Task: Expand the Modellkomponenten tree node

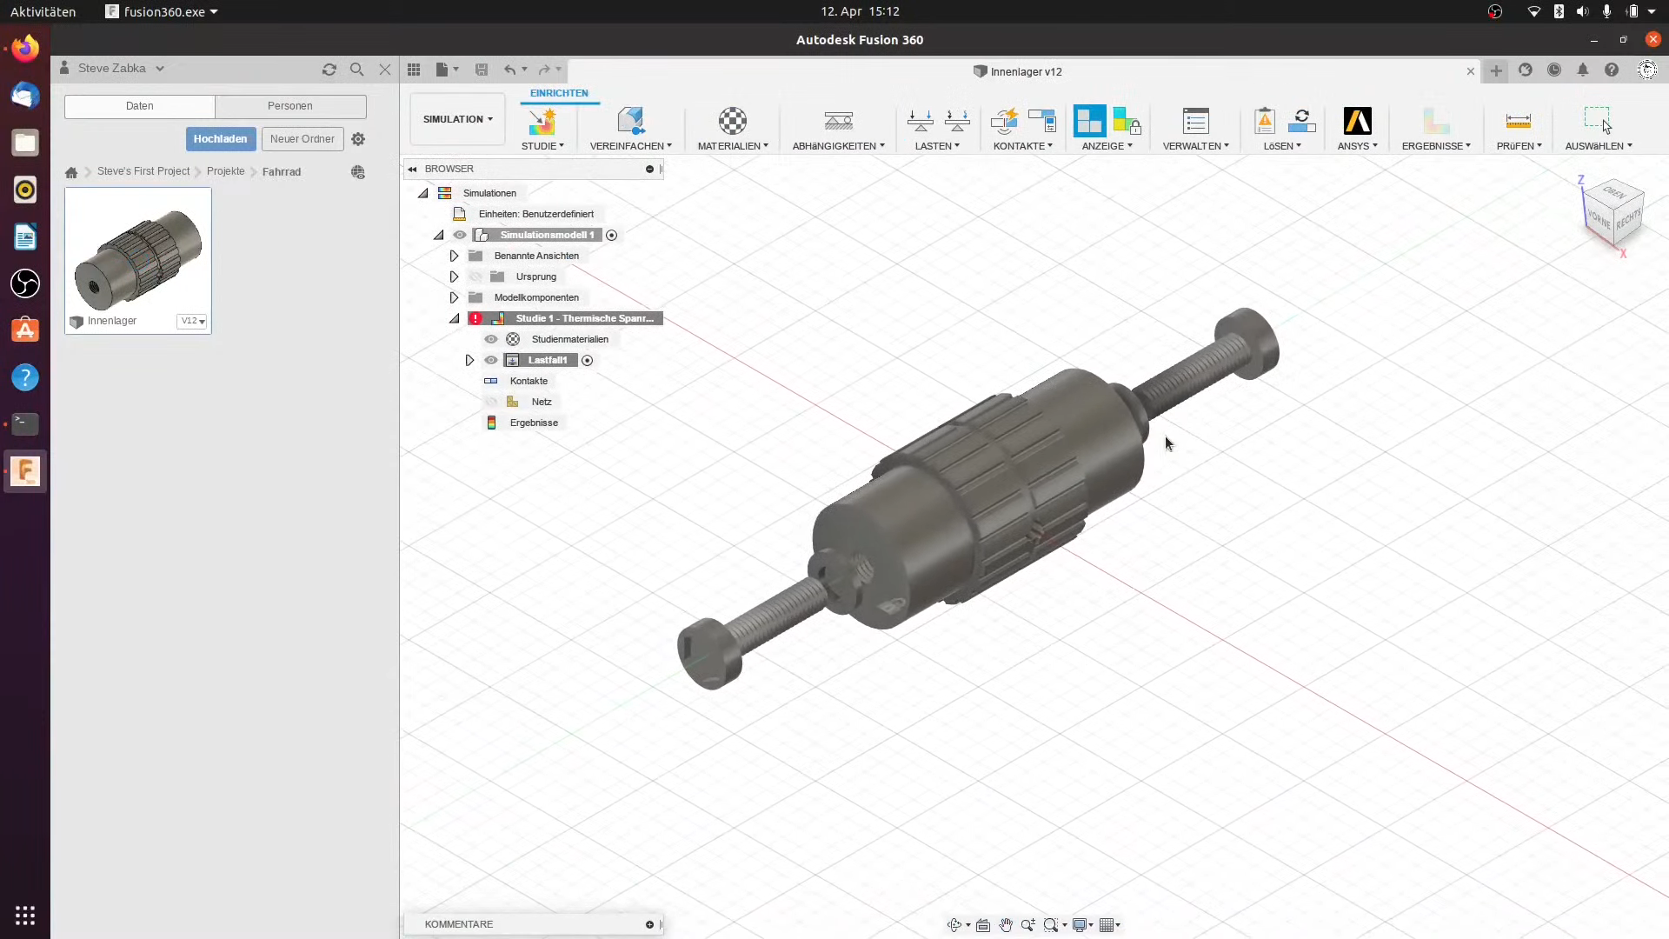Action: point(454,297)
